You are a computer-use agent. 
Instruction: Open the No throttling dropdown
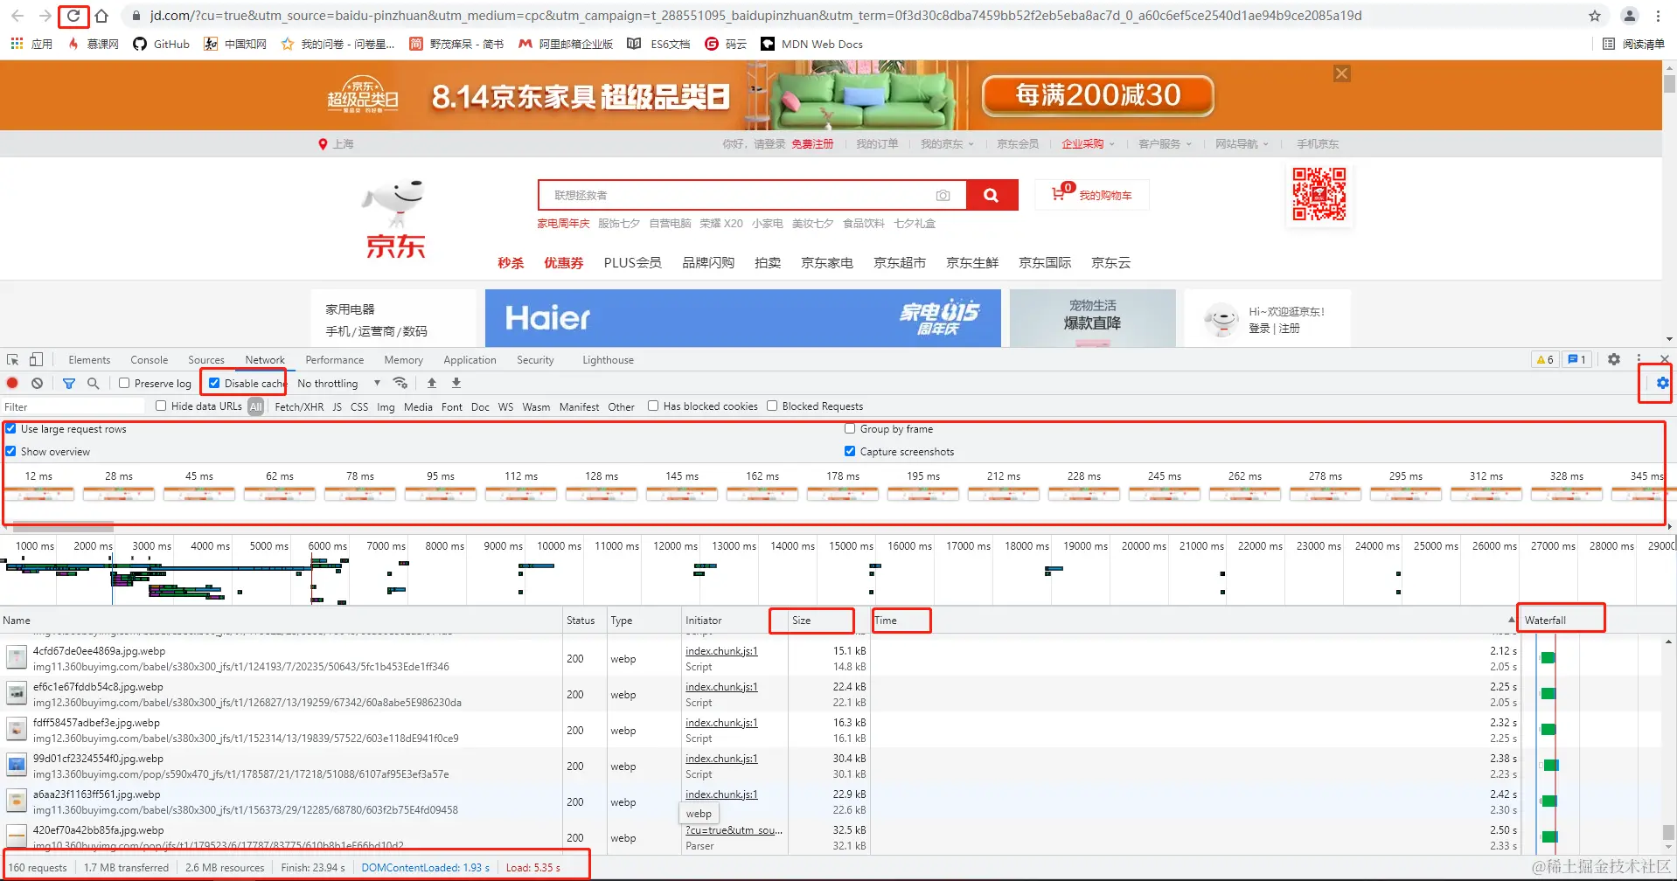(x=338, y=384)
